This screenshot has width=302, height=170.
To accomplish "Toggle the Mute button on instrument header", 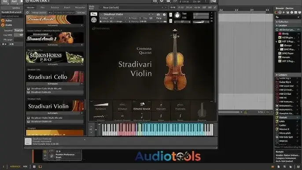I will (171, 21).
